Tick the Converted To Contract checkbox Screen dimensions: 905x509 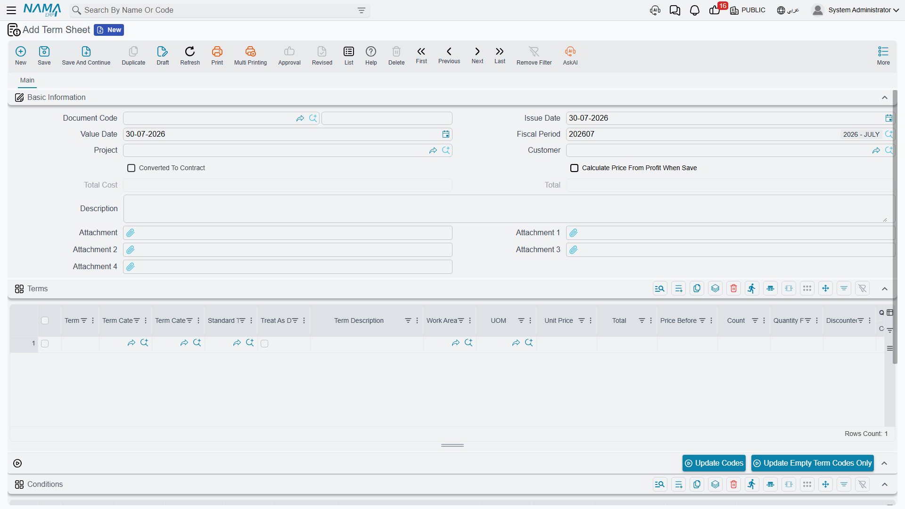(132, 168)
